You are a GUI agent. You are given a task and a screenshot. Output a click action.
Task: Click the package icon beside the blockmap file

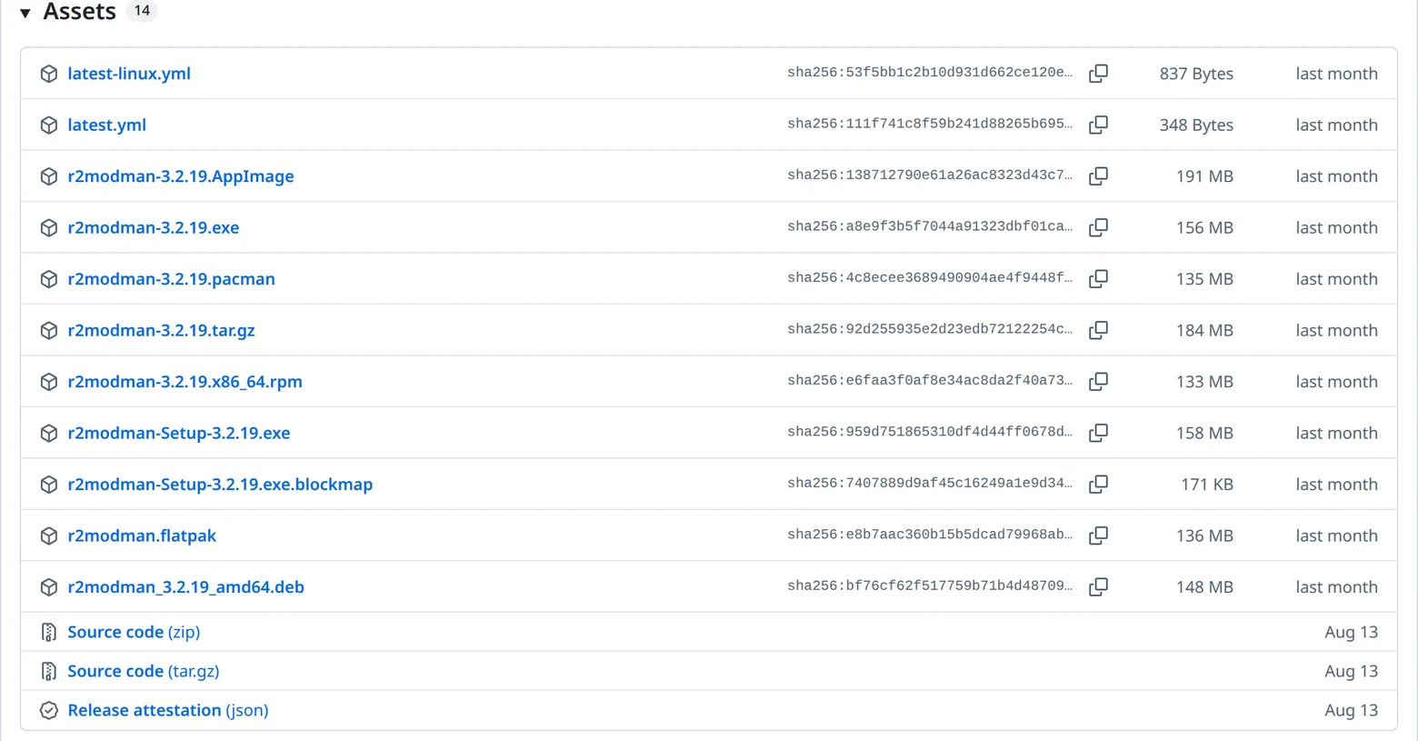click(49, 485)
